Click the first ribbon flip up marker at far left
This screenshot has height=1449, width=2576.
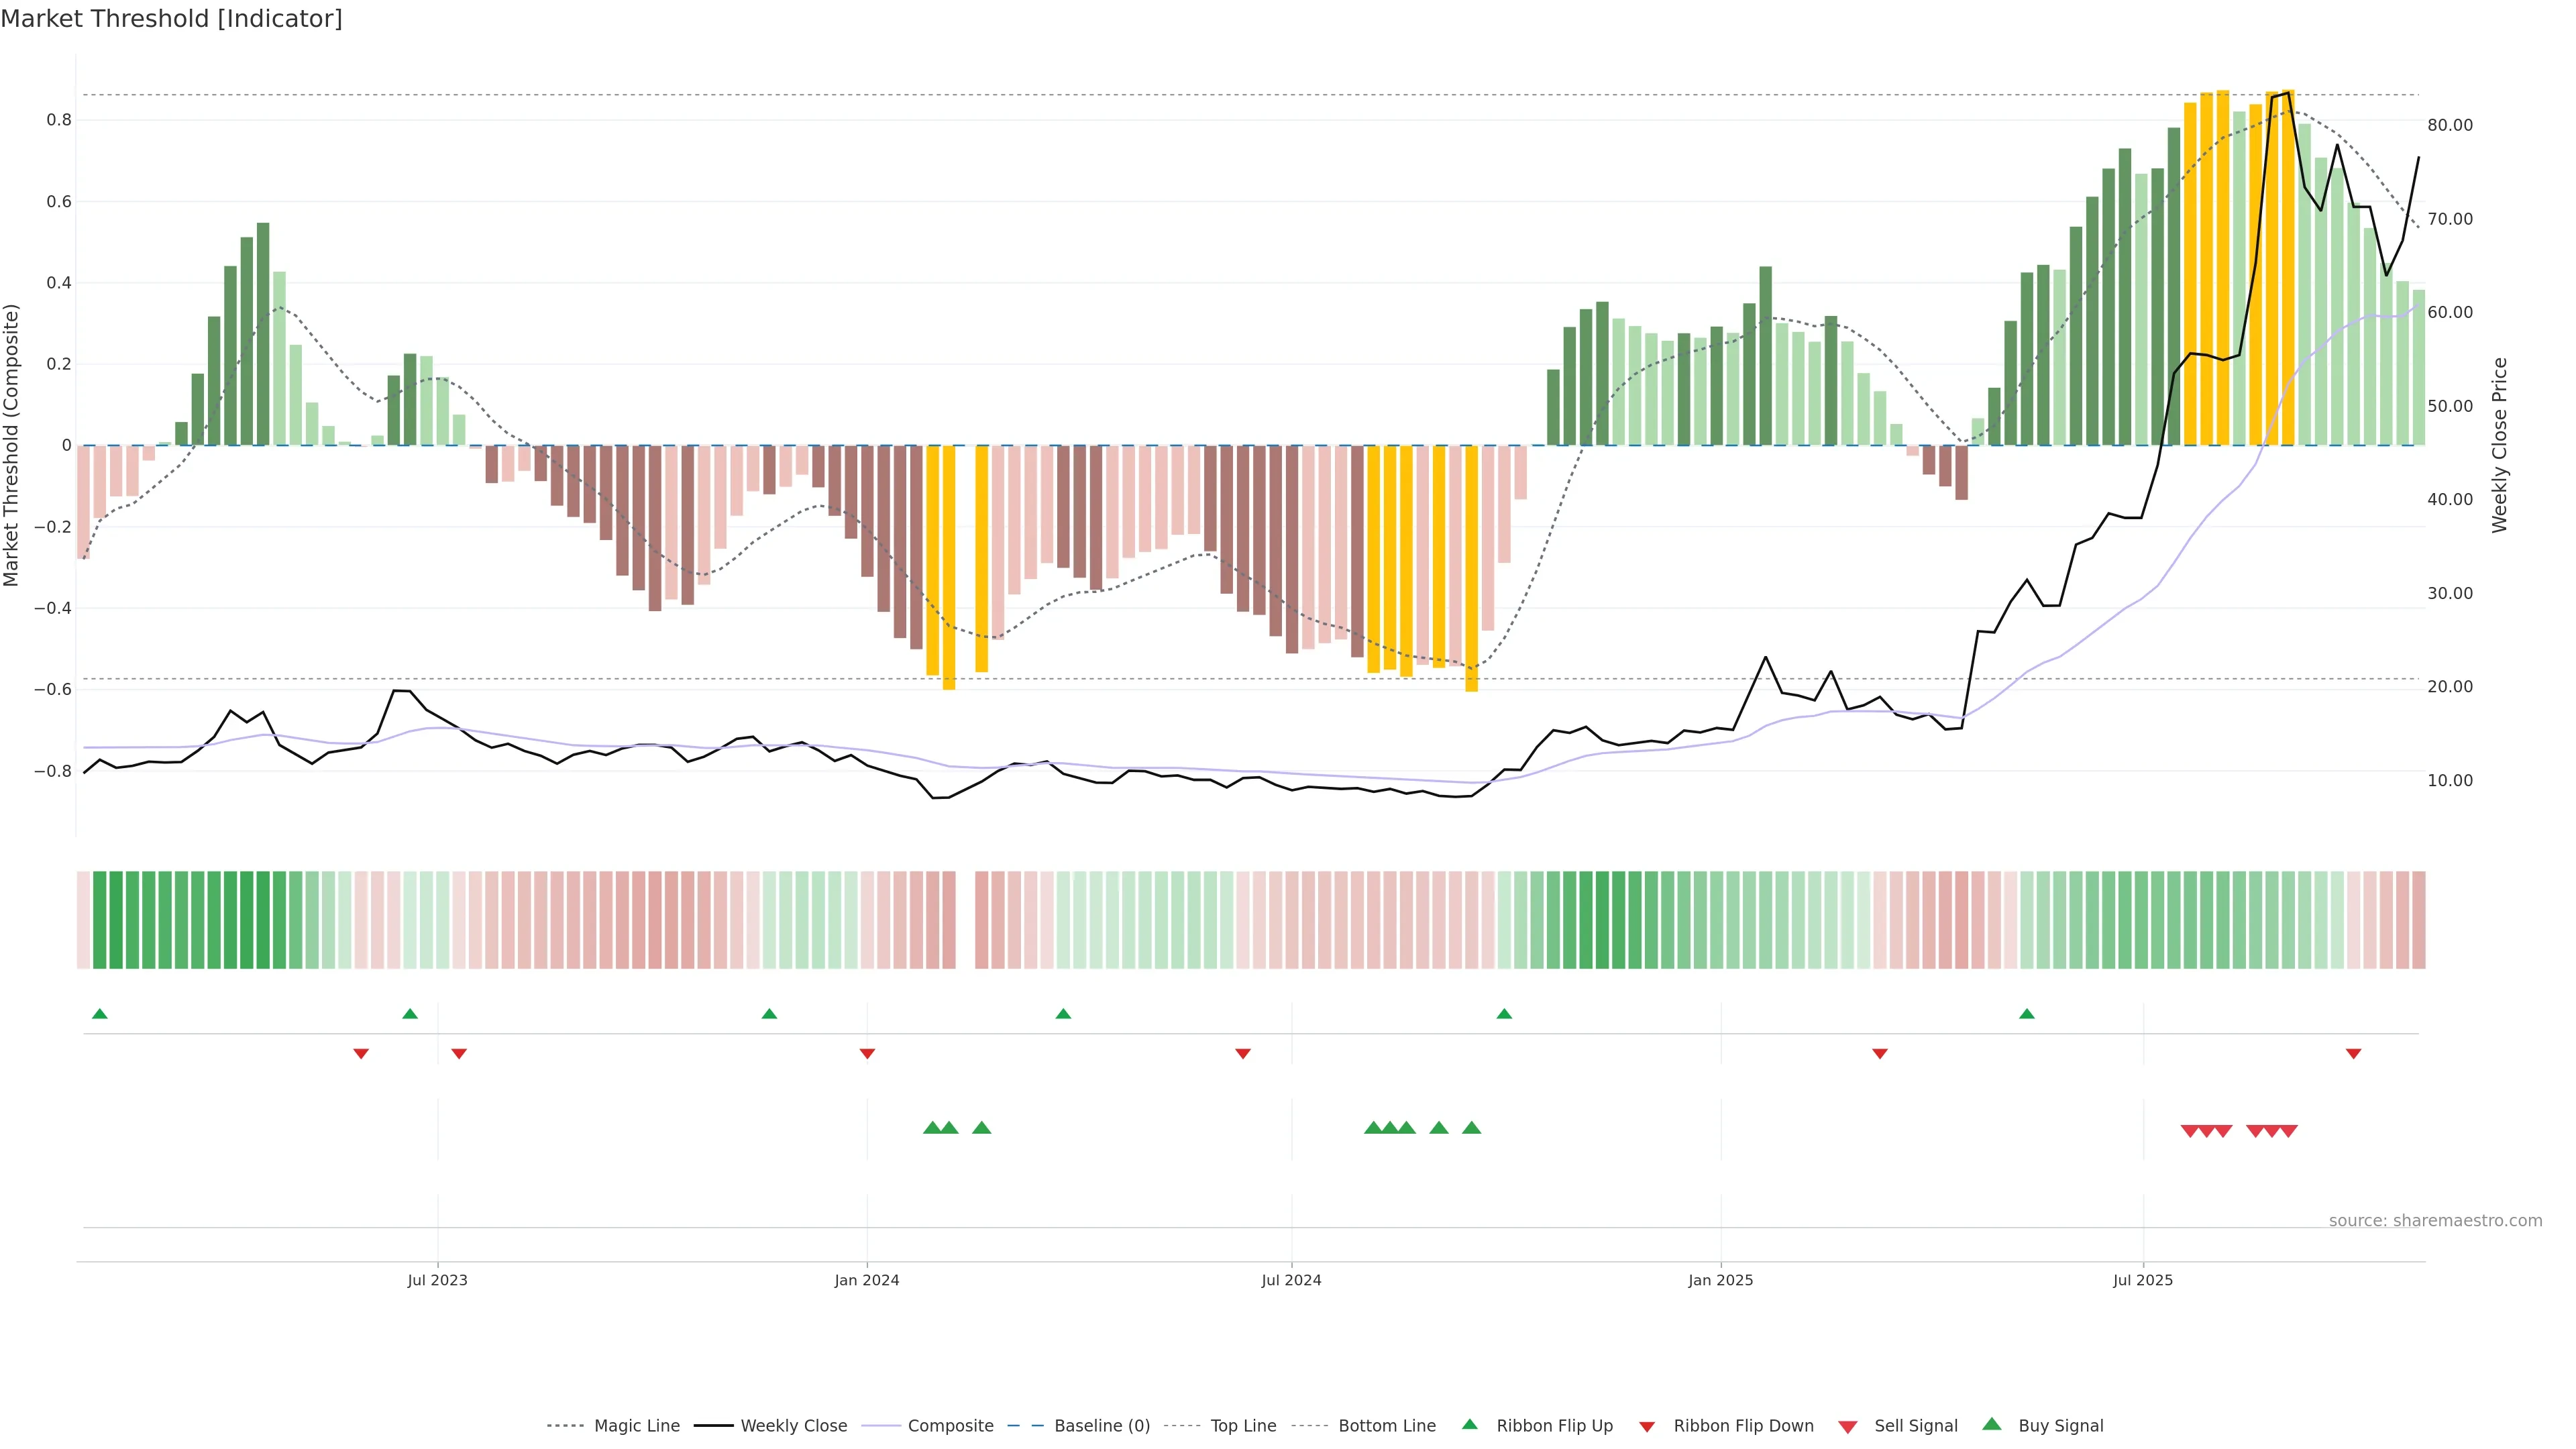coord(99,1014)
